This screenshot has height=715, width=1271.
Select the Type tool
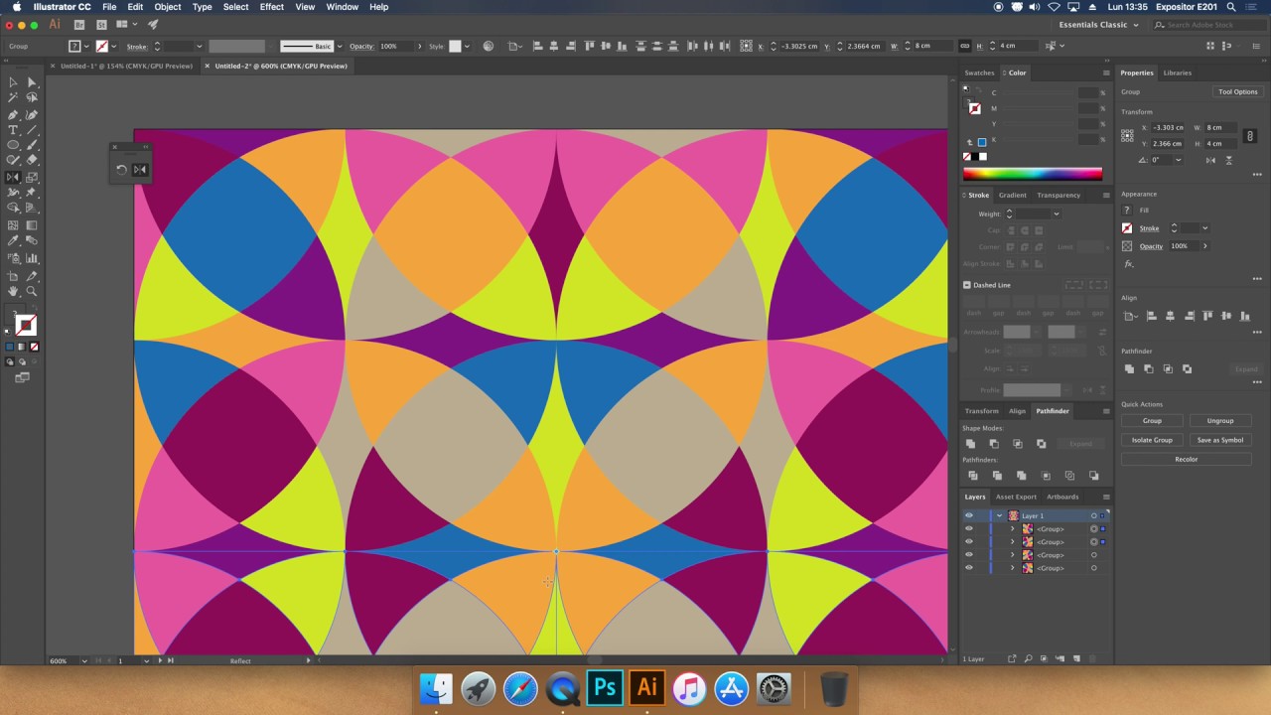tap(13, 130)
